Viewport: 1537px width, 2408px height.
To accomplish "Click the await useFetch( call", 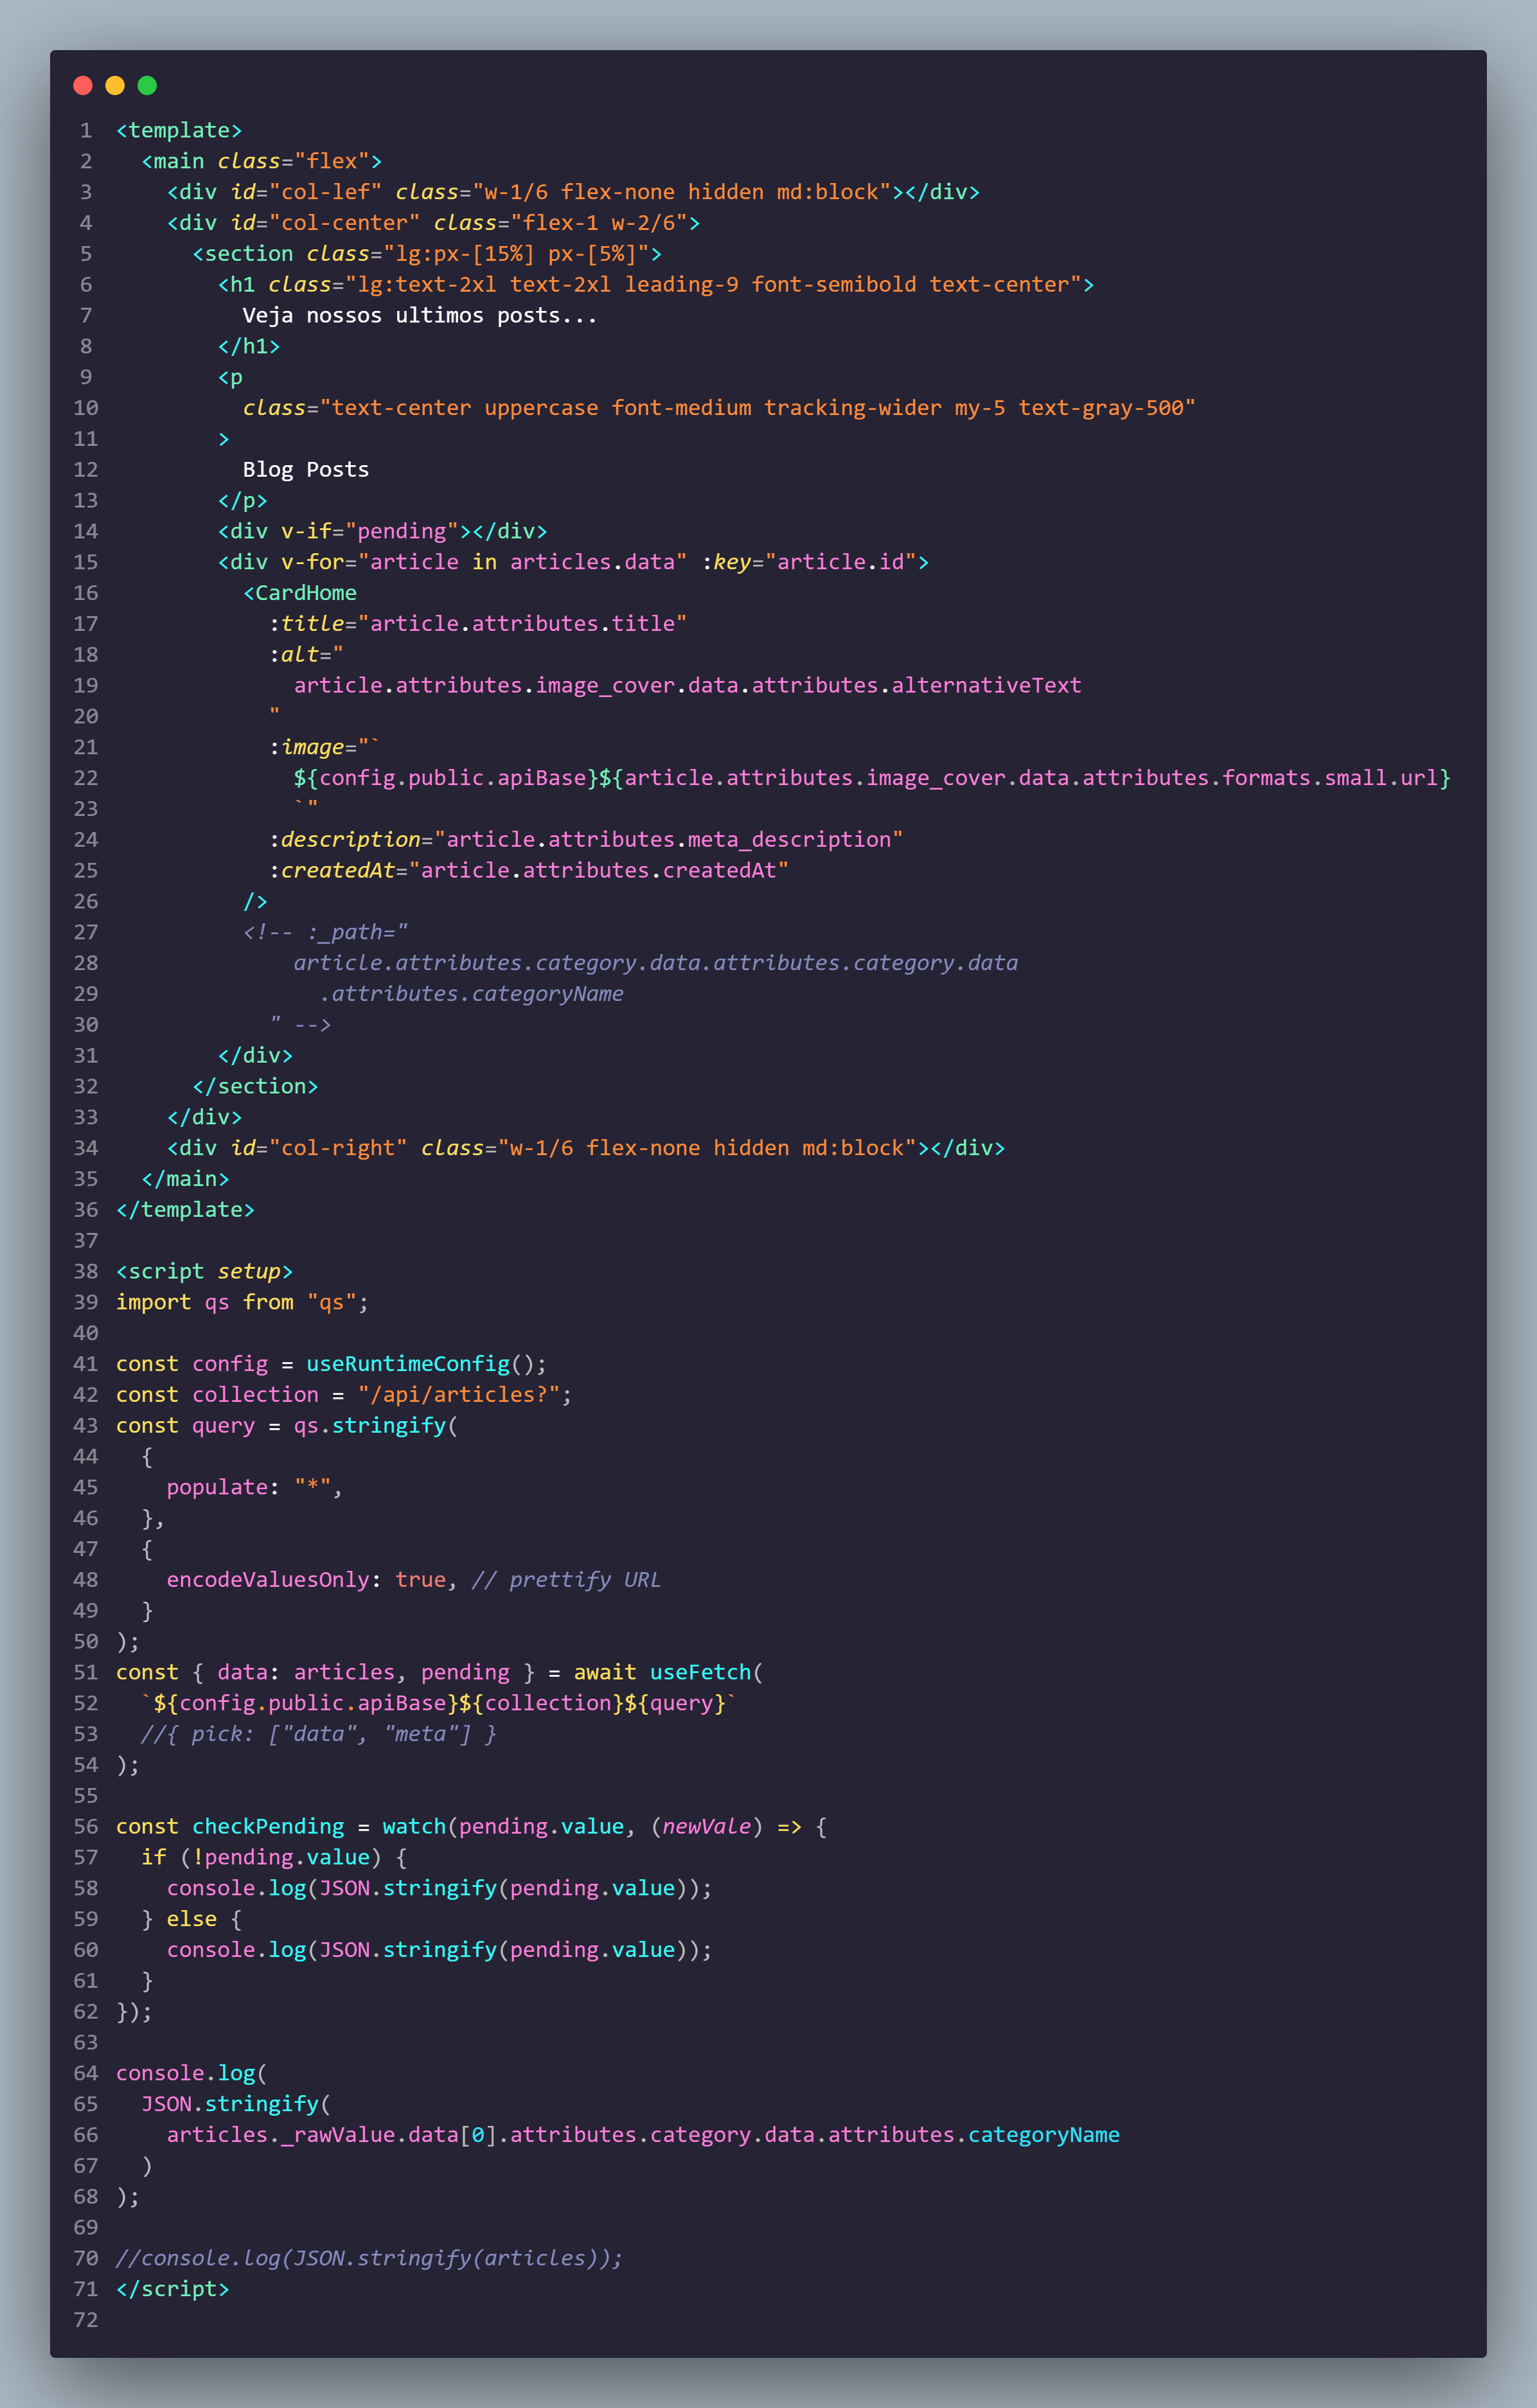I will point(669,1673).
